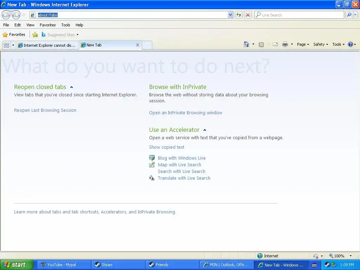Viewport: 360px width, 270px height.
Task: Open another blank tab button
Action: pyautogui.click(x=147, y=45)
